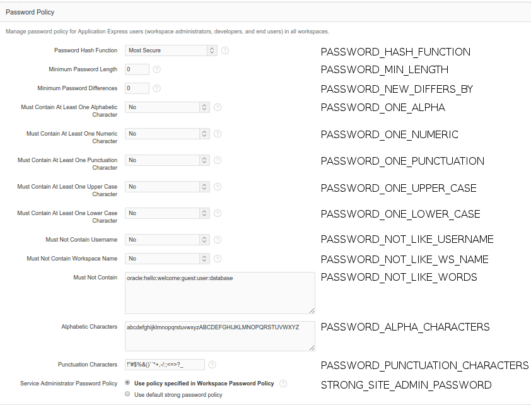Select Use default strong password policy
The width and height of the screenshot is (531, 405).
tap(128, 394)
